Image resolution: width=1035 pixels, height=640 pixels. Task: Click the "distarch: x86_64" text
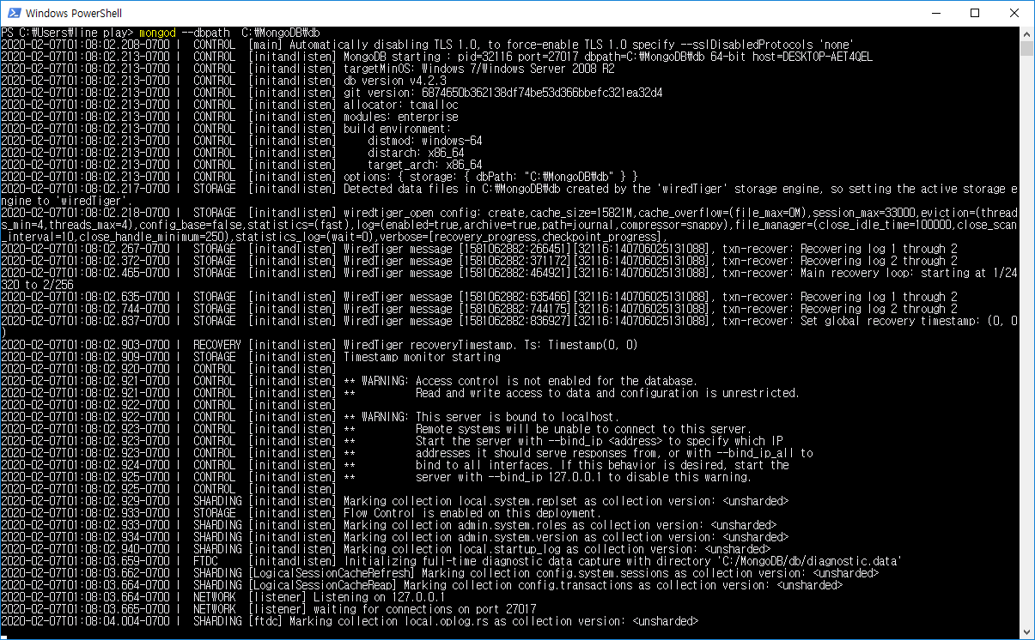(x=416, y=153)
